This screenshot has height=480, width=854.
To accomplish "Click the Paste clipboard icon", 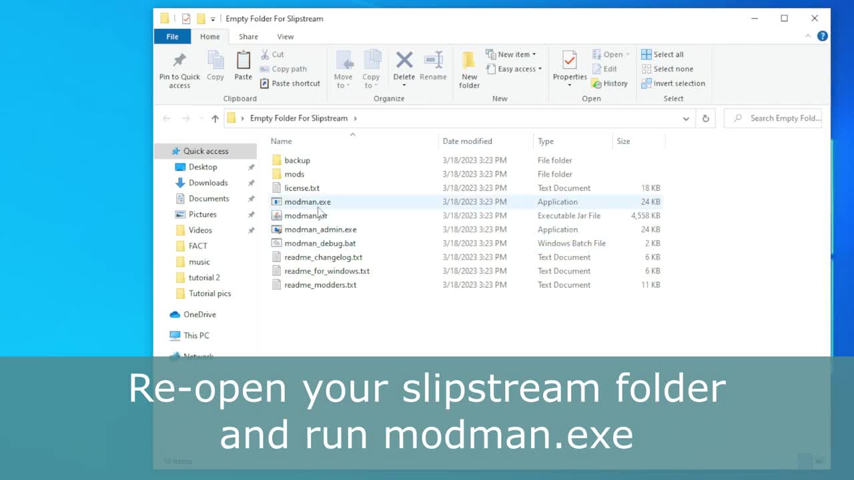I will pyautogui.click(x=243, y=61).
